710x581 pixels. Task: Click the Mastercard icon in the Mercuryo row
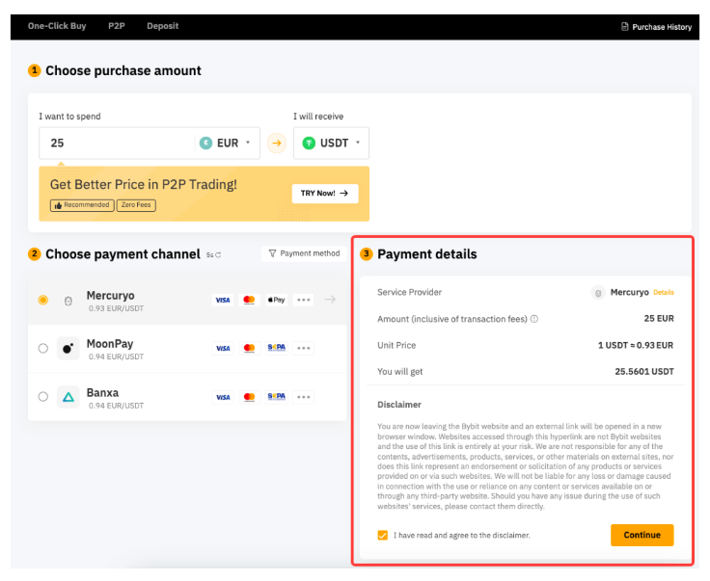point(249,301)
